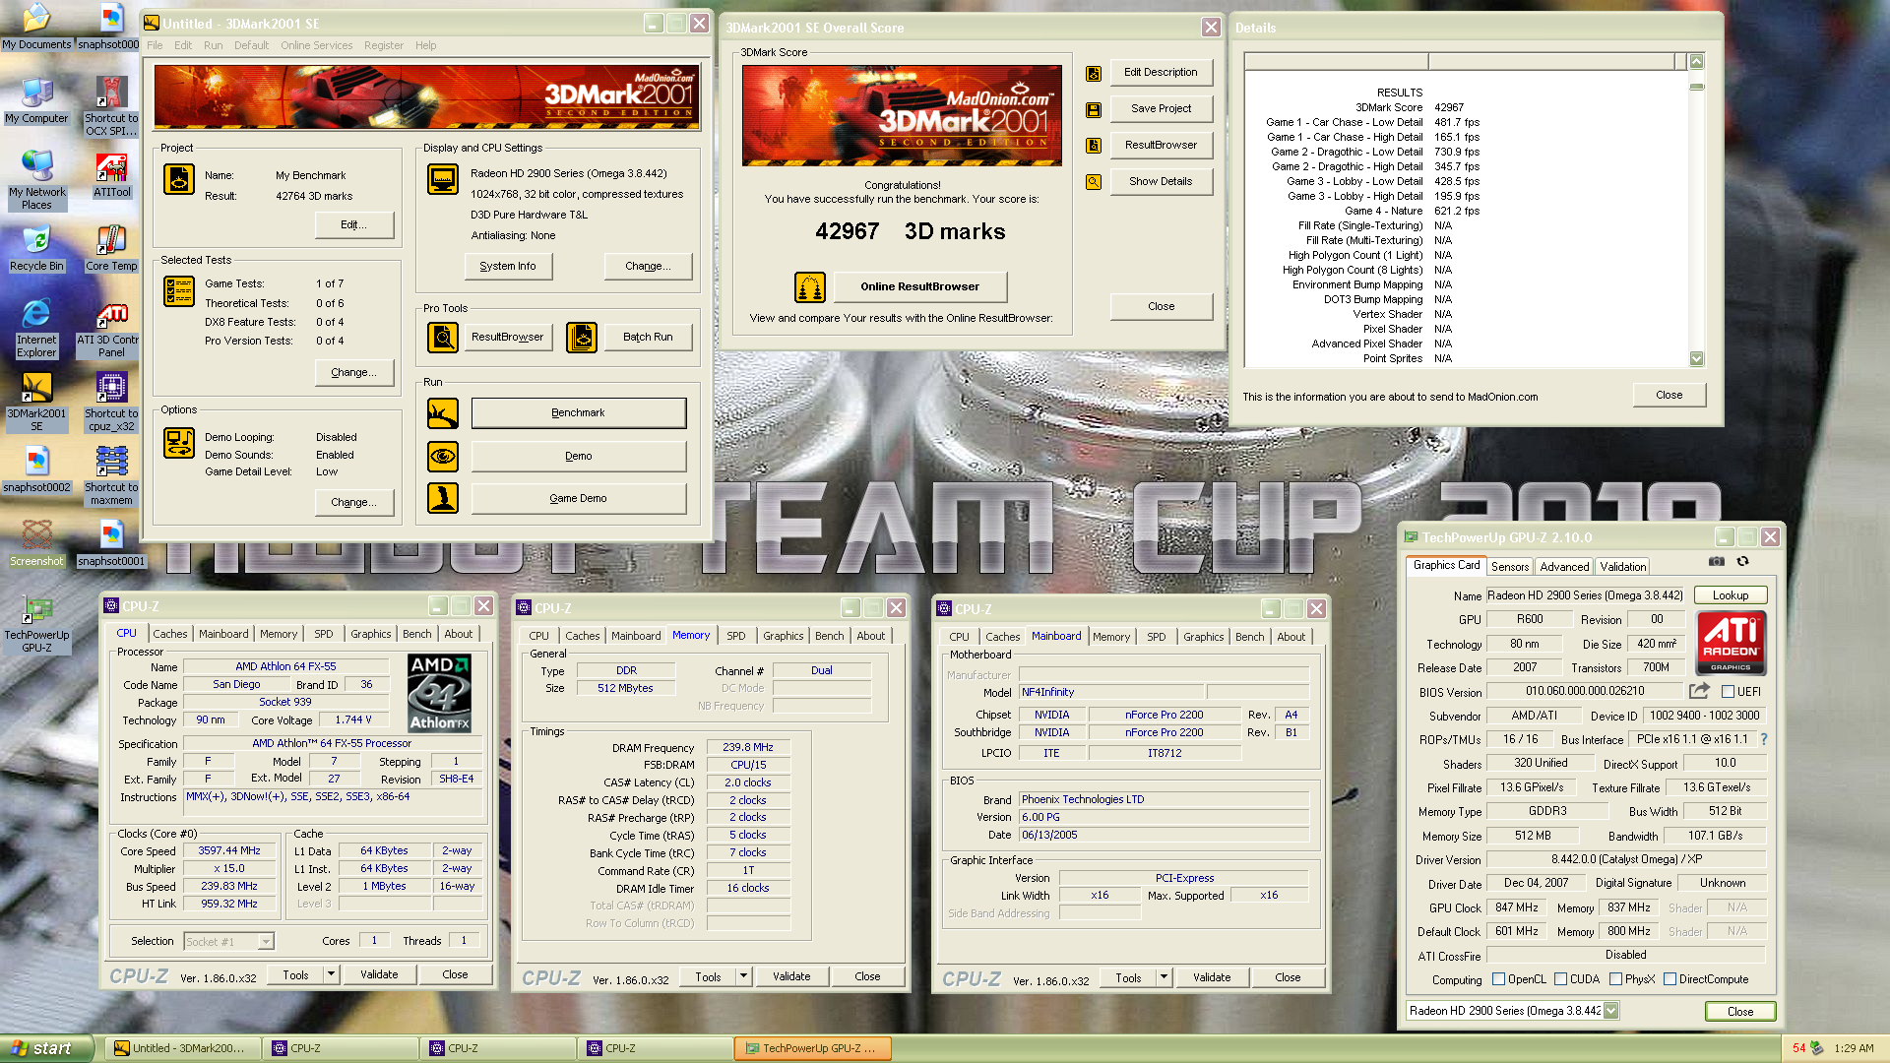The height and width of the screenshot is (1063, 1890).
Task: Toggle the OpenCL checkbox
Action: point(1498,979)
